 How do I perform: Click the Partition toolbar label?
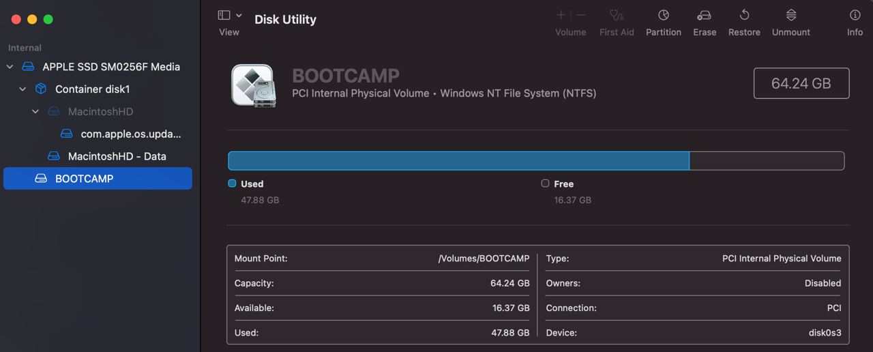pyautogui.click(x=664, y=32)
